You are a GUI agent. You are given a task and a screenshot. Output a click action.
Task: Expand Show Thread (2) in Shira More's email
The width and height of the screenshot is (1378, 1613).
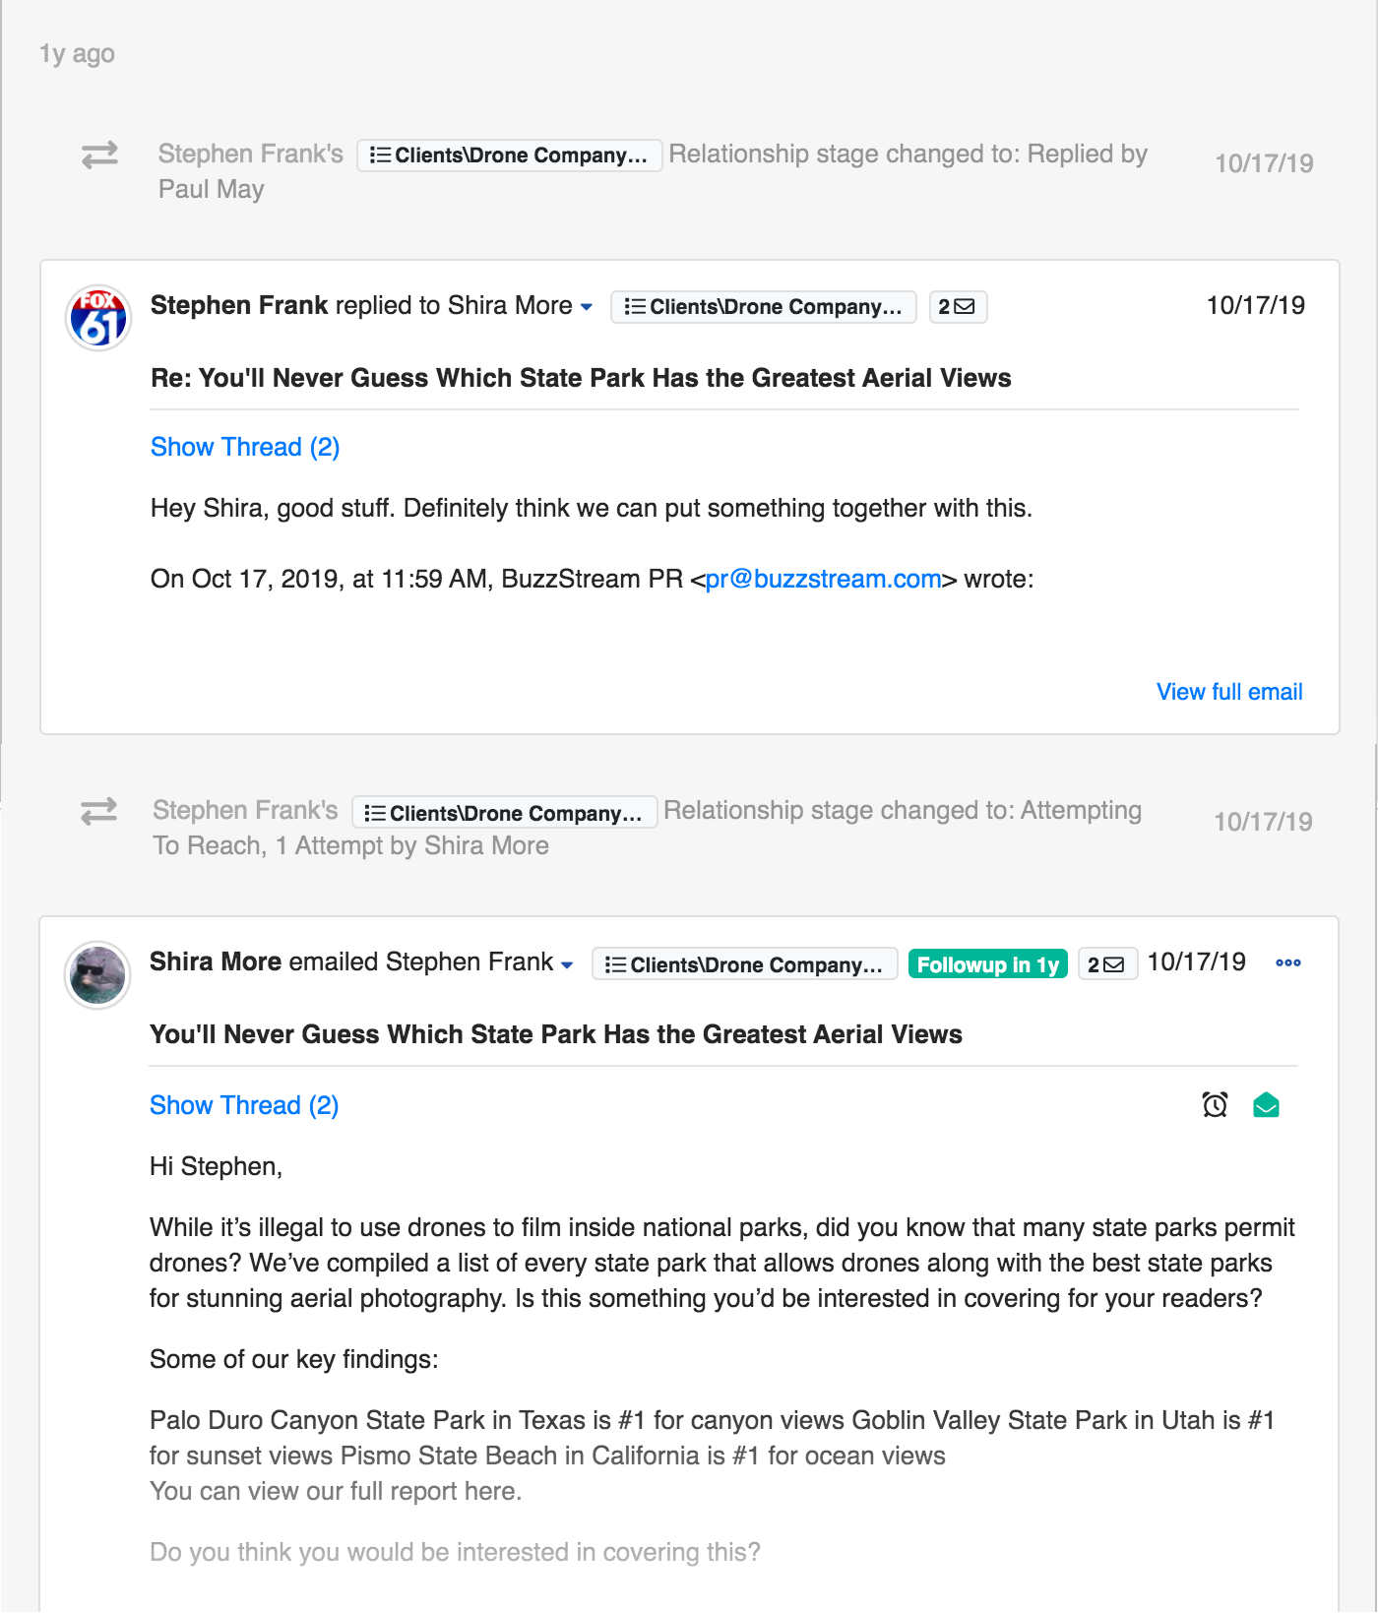click(x=244, y=1105)
